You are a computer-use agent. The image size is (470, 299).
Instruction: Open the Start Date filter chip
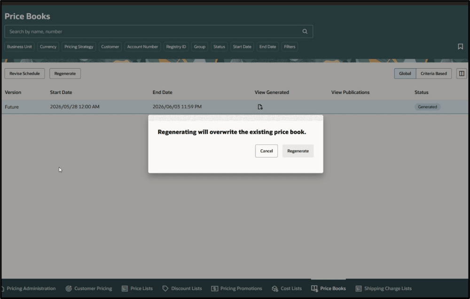pyautogui.click(x=242, y=47)
